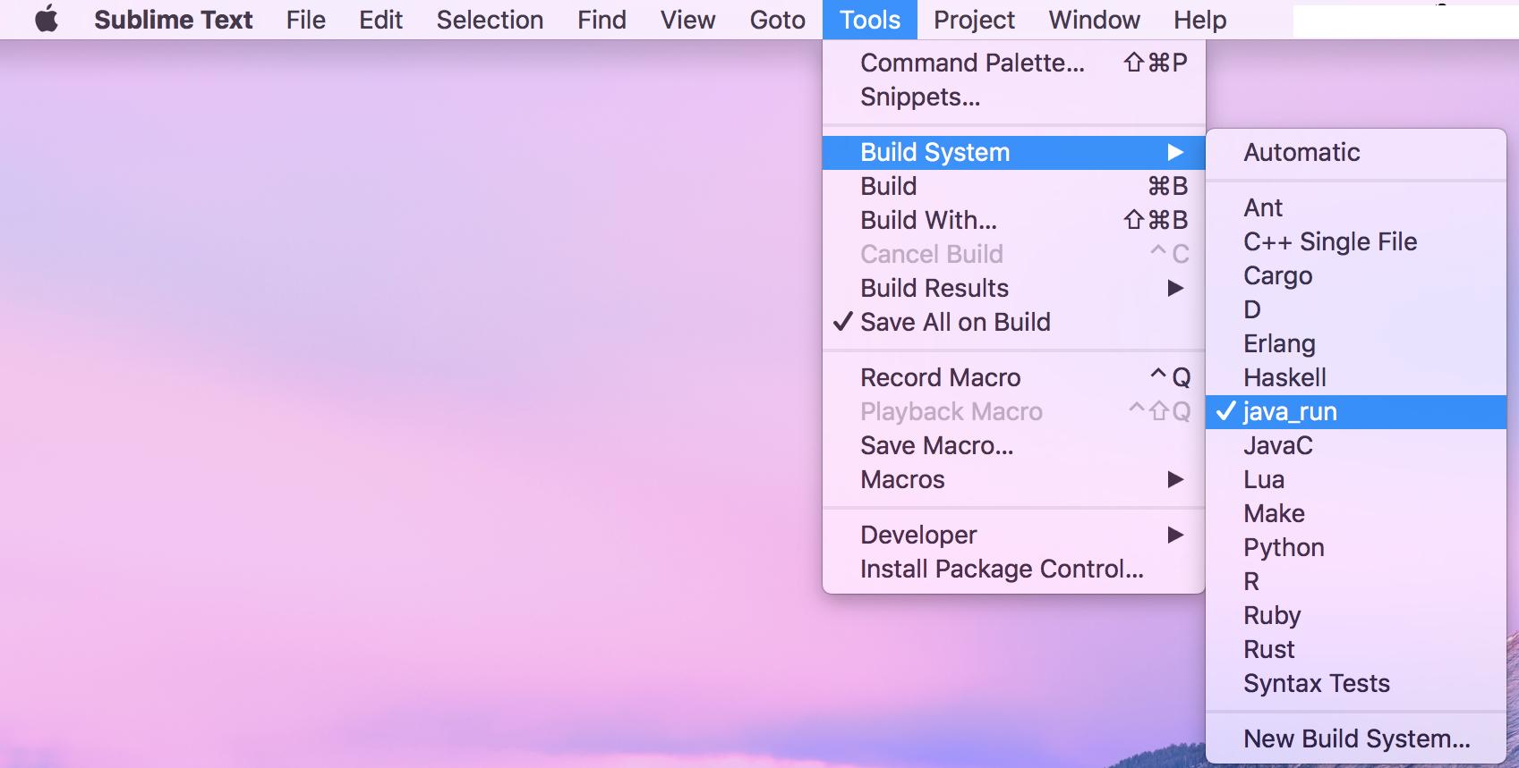
Task: Expand Build Results submenu
Action: [934, 288]
